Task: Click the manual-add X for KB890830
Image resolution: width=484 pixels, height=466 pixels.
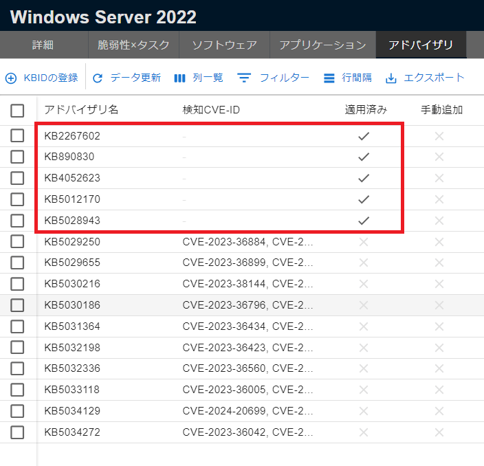Action: 439,157
